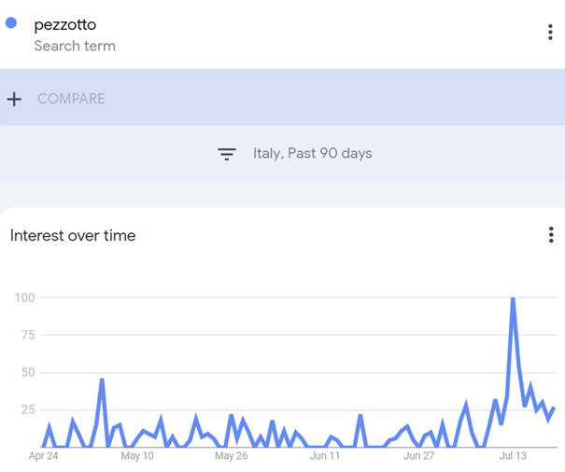565x472 pixels.
Task: Click the blue dot next to pezzotto
Action: point(11,22)
